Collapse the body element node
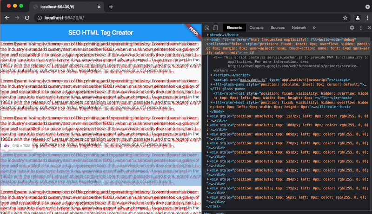Screen dimensions: 372x214 coord(207,39)
